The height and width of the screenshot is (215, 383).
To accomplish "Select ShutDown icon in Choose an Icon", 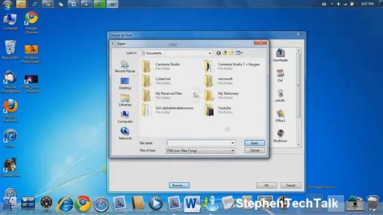I will tap(280, 136).
